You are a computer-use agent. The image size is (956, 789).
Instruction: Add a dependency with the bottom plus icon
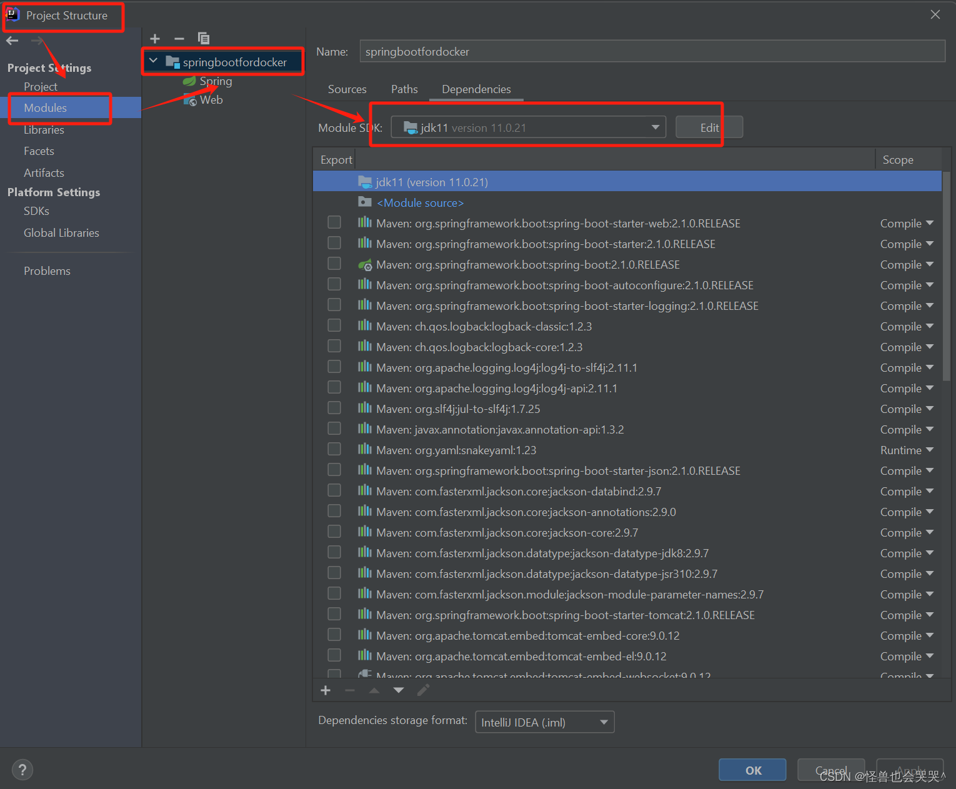(x=325, y=690)
